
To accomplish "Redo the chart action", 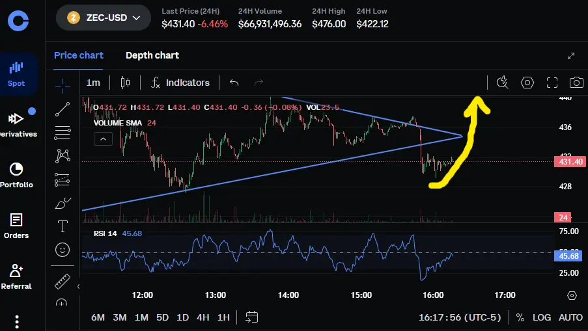I will coord(259,83).
